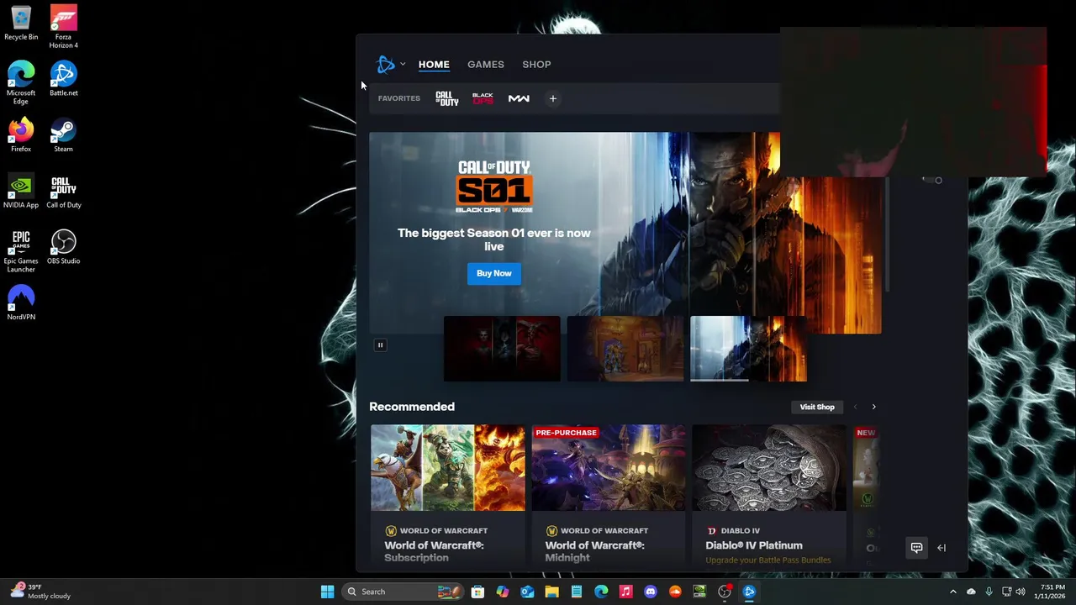The height and width of the screenshot is (605, 1076).
Task: Select Modern Warfare favorite icon
Action: point(519,98)
